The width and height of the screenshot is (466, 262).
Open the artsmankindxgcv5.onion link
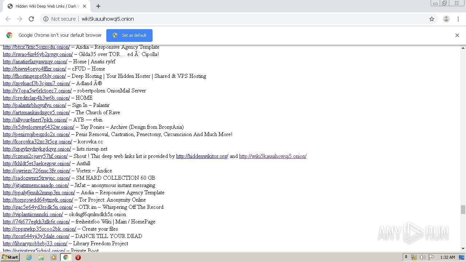click(36, 112)
